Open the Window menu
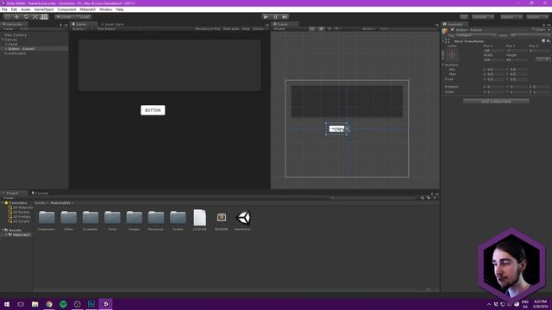Screen dimensions: 552x310 click(x=105, y=9)
